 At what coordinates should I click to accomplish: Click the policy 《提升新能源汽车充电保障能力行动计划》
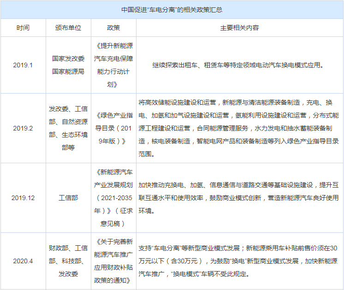point(113,65)
